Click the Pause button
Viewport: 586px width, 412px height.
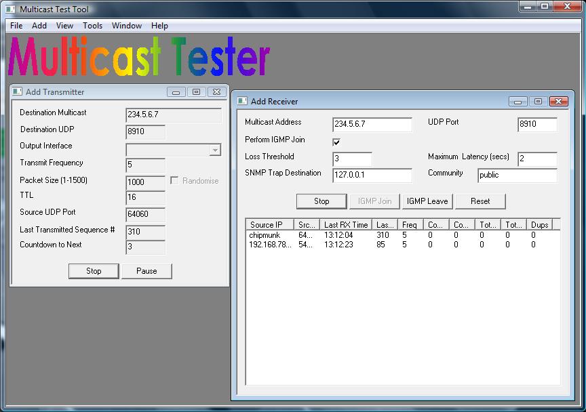(147, 271)
